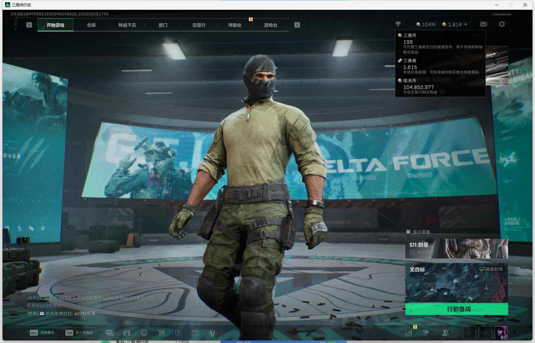Click the second empty squad invite slot
Image resolution: width=535 pixels, height=343 pixels.
[x=485, y=333]
